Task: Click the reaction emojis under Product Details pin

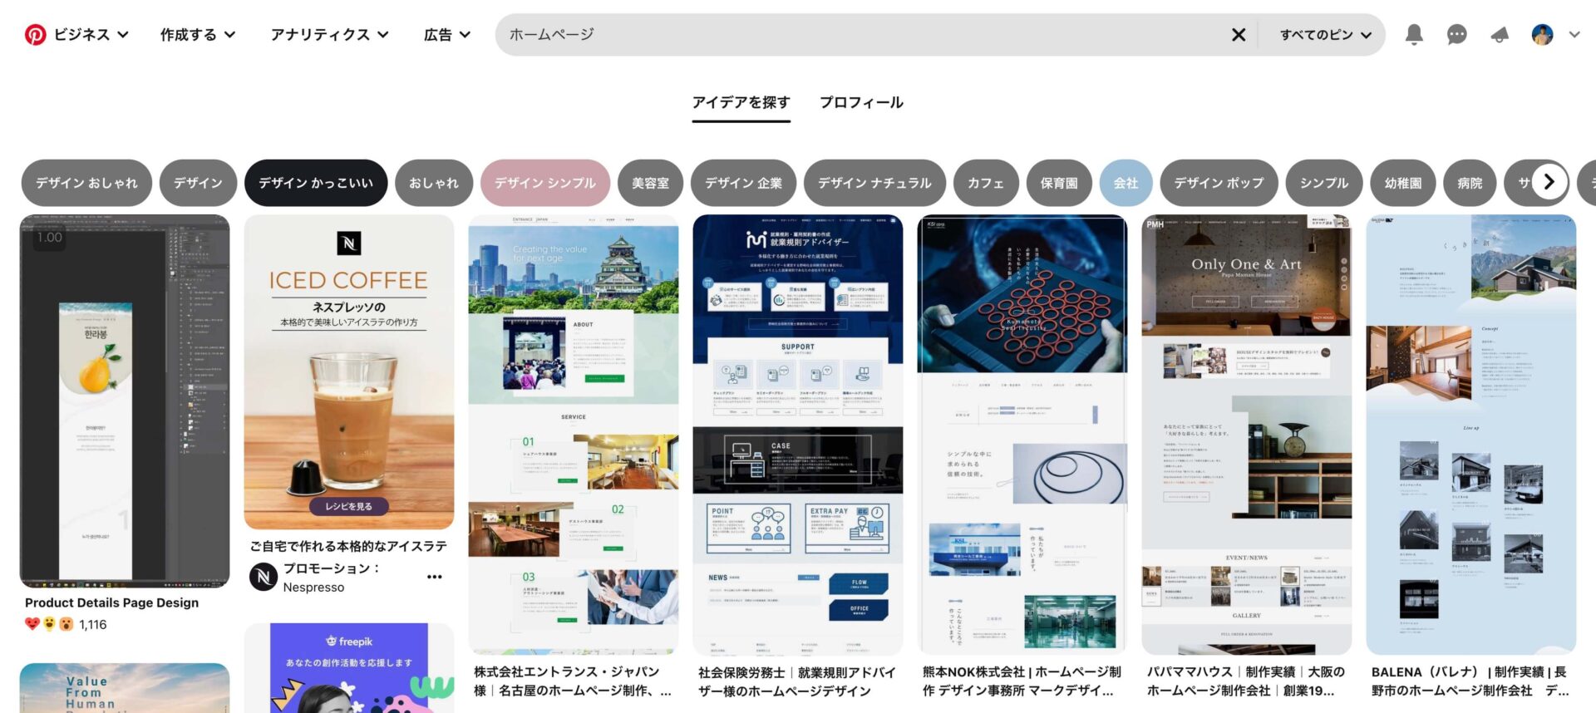Action: coord(49,624)
